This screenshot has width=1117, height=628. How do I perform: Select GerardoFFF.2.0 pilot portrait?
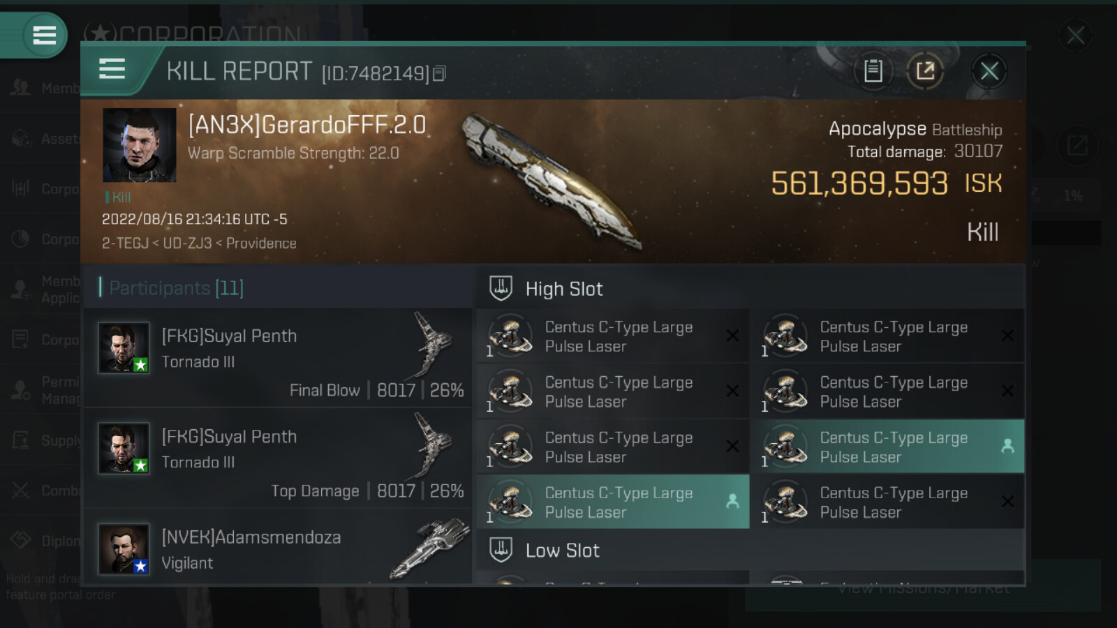pyautogui.click(x=140, y=145)
